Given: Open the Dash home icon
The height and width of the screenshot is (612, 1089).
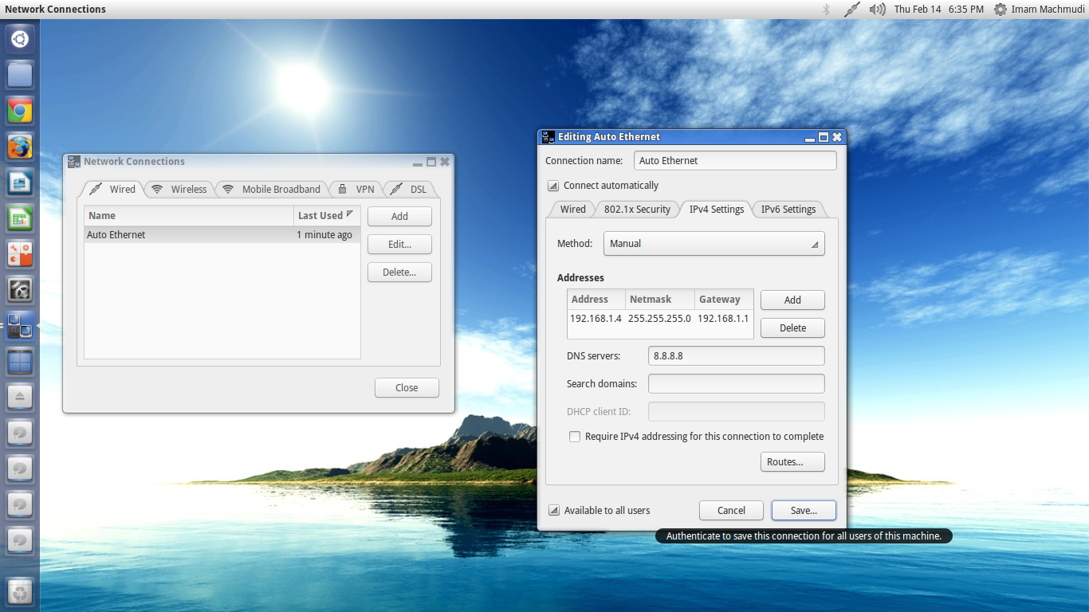Looking at the screenshot, I should pyautogui.click(x=19, y=38).
